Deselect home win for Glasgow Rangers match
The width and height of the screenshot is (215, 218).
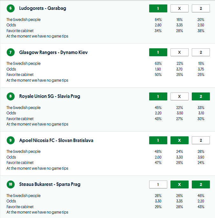click(158, 52)
